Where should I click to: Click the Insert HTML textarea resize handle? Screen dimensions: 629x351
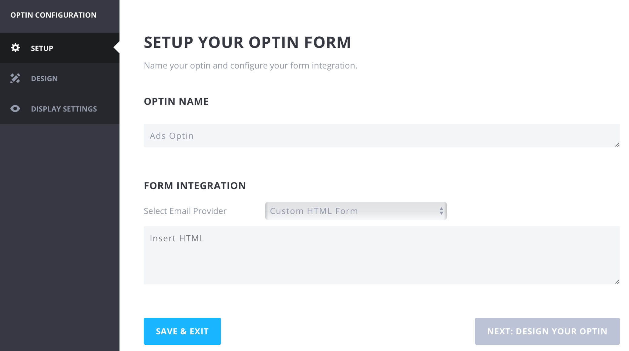click(617, 282)
